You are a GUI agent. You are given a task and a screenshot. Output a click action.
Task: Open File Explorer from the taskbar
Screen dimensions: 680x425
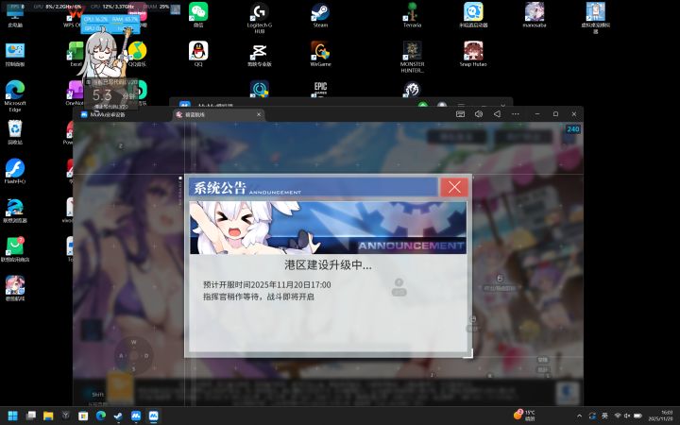coord(48,416)
